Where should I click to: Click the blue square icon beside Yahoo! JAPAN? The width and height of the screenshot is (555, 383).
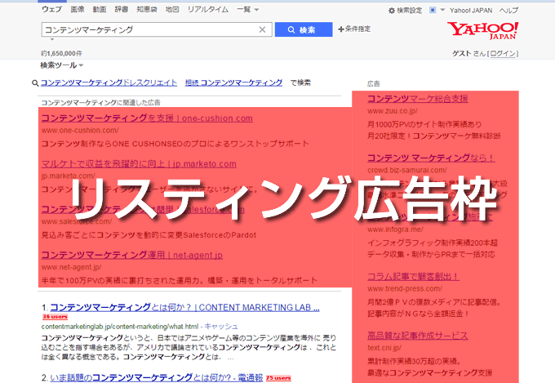[433, 10]
